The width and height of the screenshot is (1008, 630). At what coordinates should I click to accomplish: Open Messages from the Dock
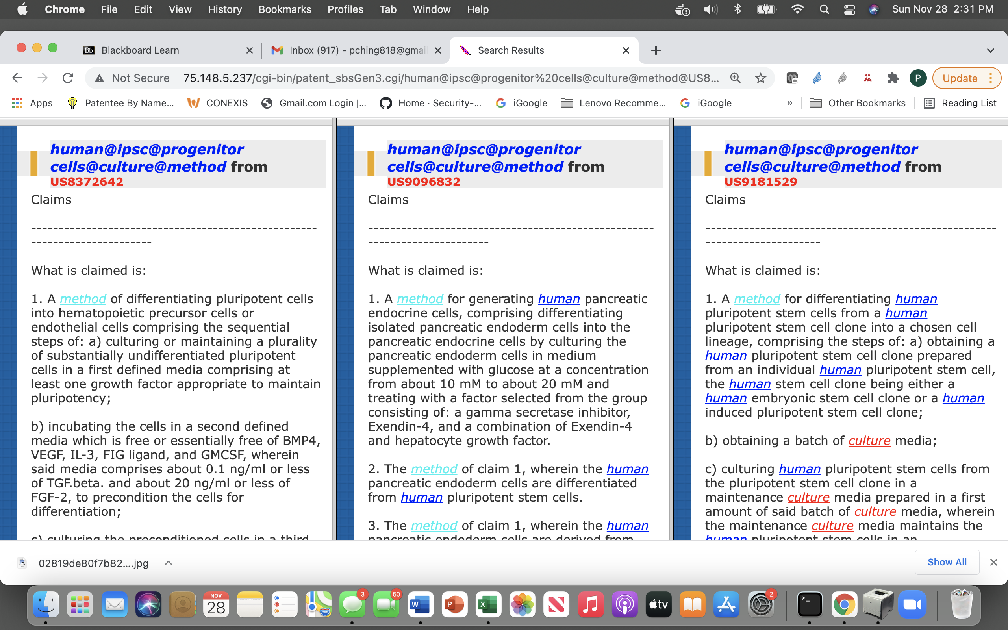click(352, 604)
